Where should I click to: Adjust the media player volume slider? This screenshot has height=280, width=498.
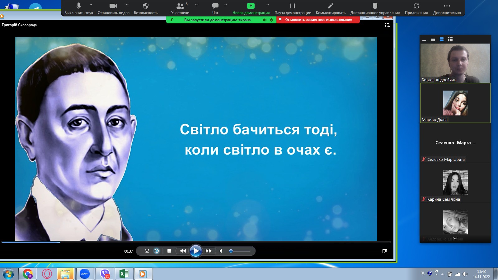(240, 251)
